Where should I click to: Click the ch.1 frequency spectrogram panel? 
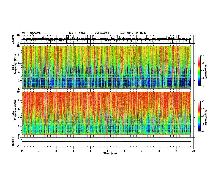106,67
